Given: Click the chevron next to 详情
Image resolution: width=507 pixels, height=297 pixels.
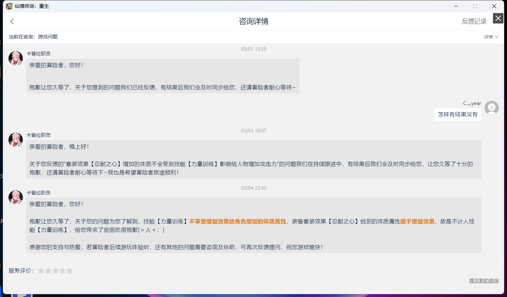Looking at the screenshot, I should 497,37.
